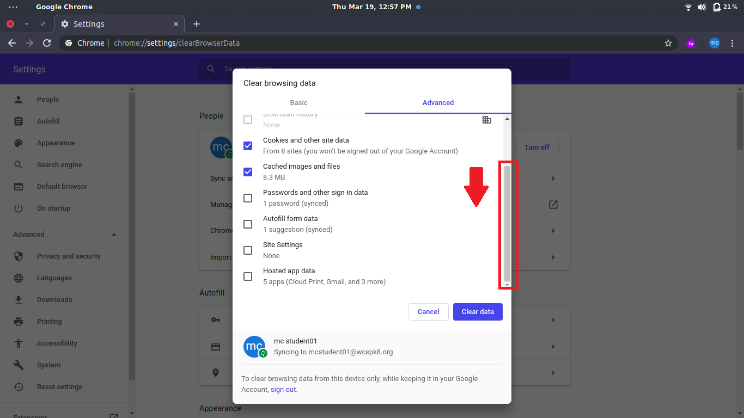Viewport: 744px width, 418px height.
Task: Collapse the Advanced section in sidebar
Action: (113, 235)
